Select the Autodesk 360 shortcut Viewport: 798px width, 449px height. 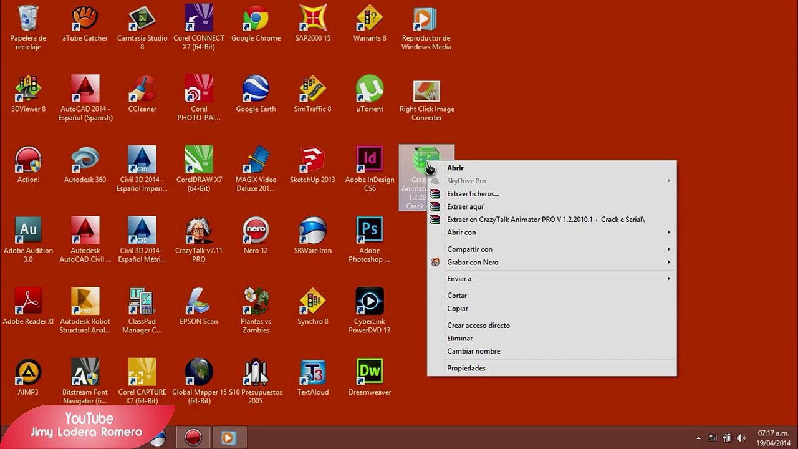[x=85, y=165]
